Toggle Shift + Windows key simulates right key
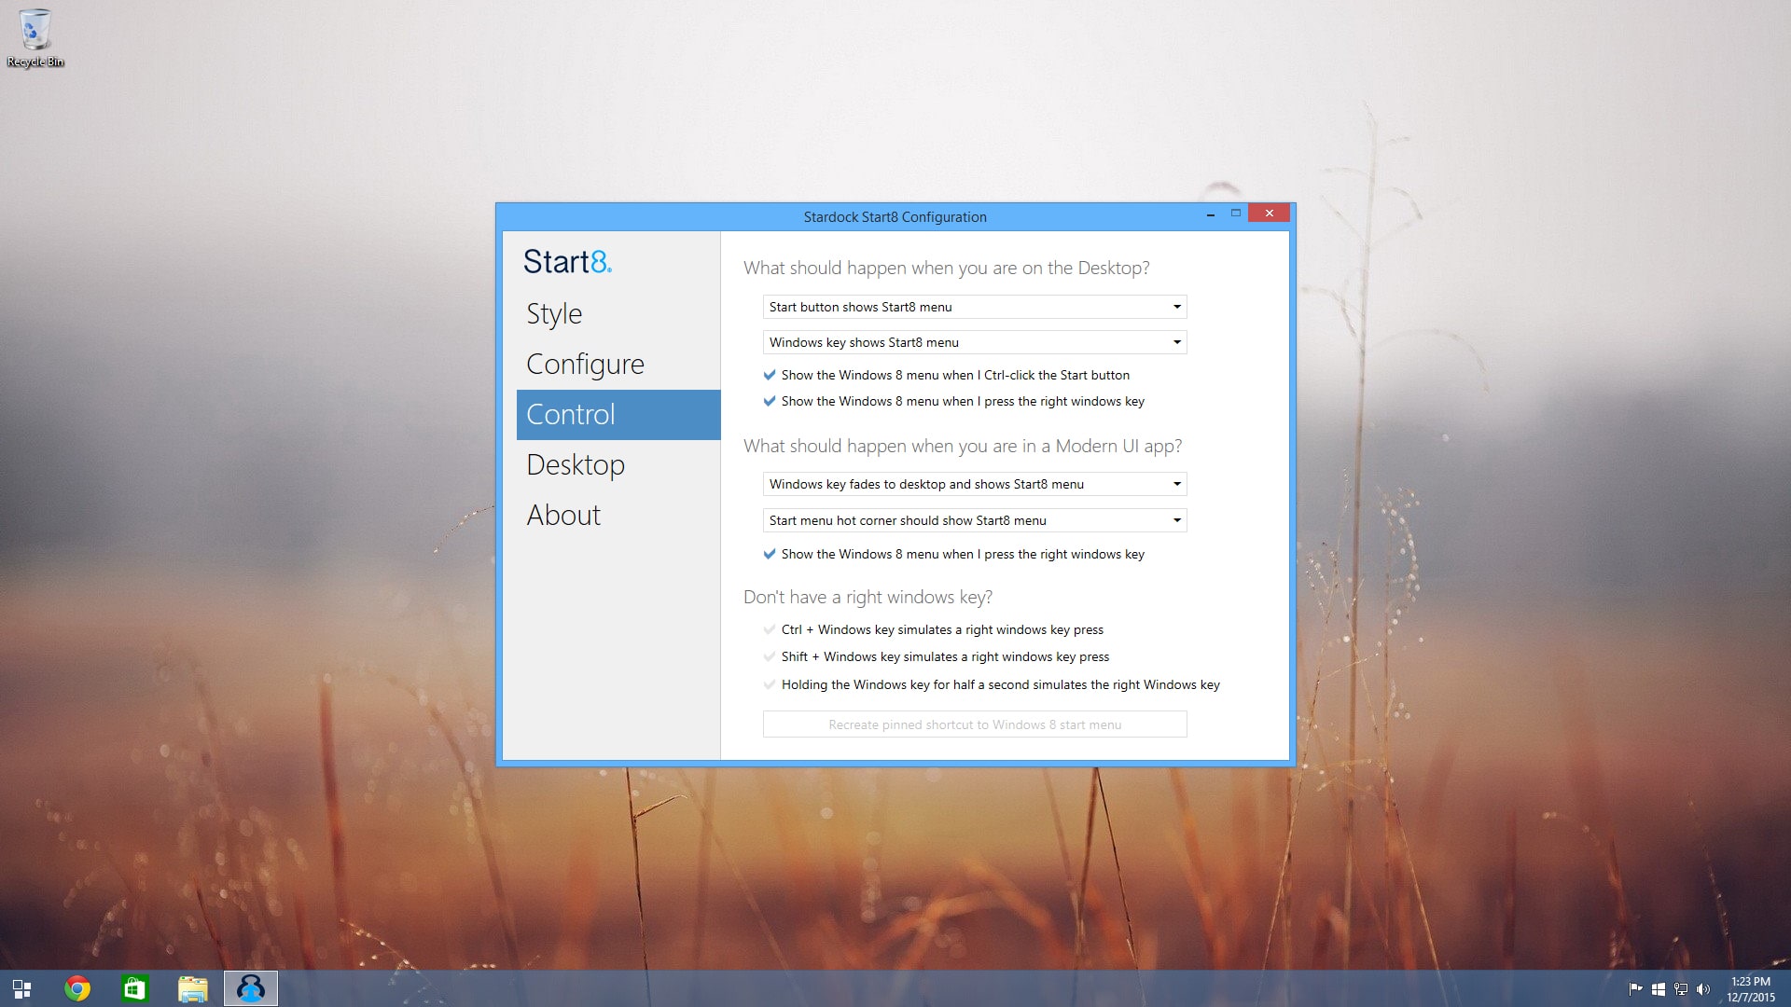Viewport: 1791px width, 1007px height. pyautogui.click(x=937, y=656)
